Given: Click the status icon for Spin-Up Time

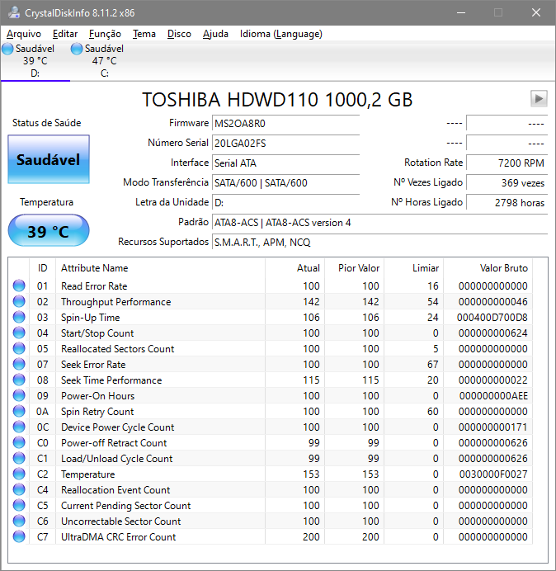Looking at the screenshot, I should (19, 317).
